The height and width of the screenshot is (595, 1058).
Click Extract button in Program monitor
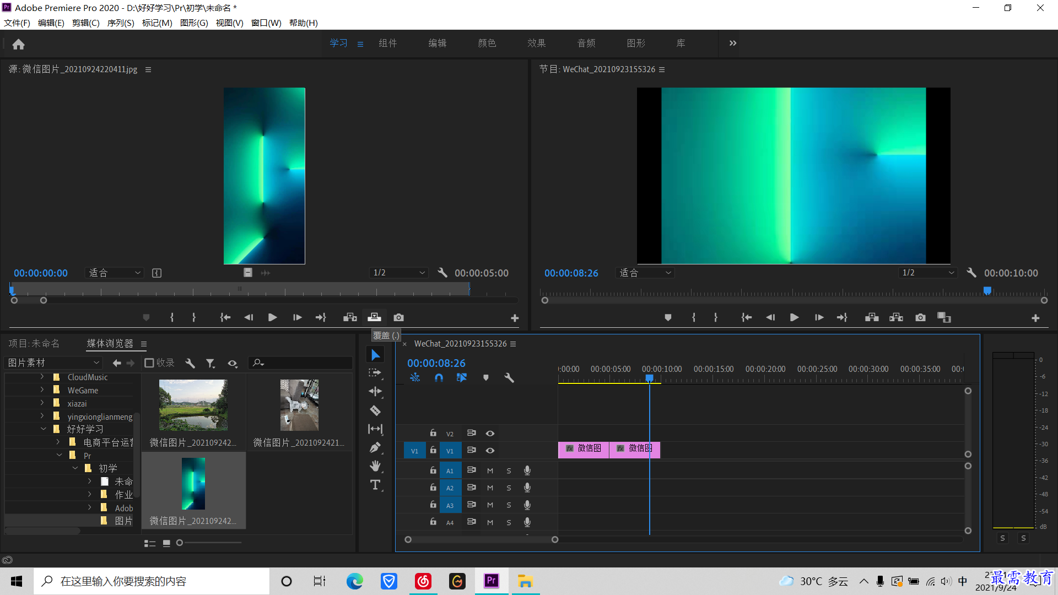(x=896, y=317)
